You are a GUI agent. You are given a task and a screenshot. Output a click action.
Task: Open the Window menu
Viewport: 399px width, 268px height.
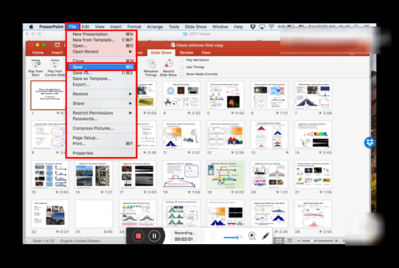click(220, 27)
